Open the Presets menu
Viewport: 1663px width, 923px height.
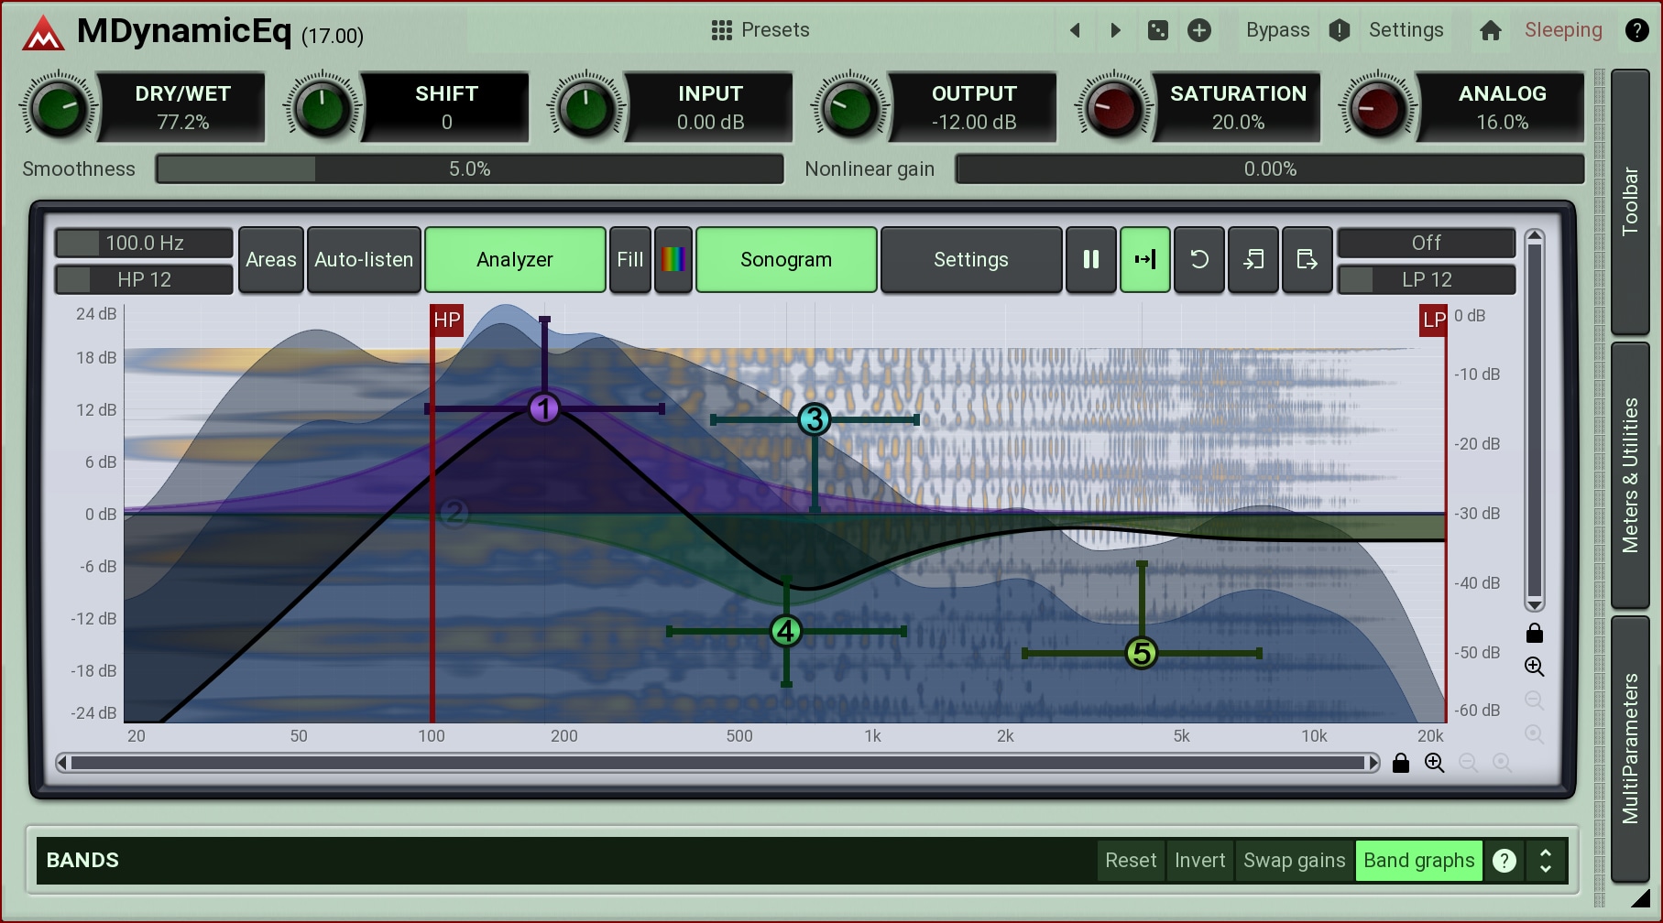coord(760,30)
